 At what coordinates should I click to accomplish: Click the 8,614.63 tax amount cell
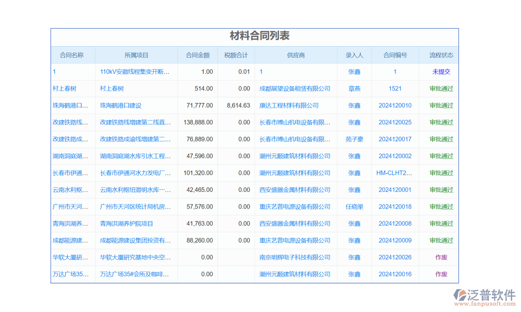point(239,106)
